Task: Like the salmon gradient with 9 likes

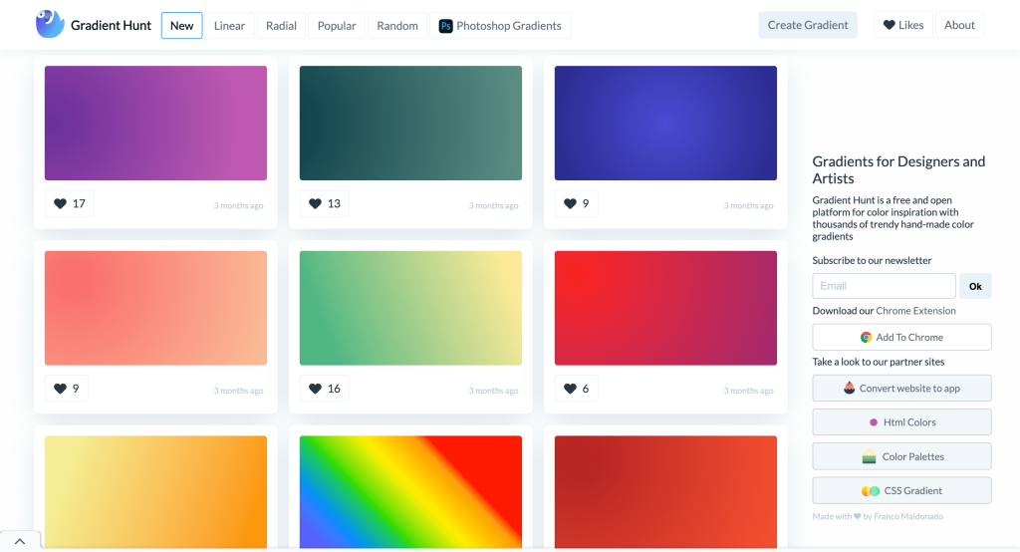Action: point(67,389)
